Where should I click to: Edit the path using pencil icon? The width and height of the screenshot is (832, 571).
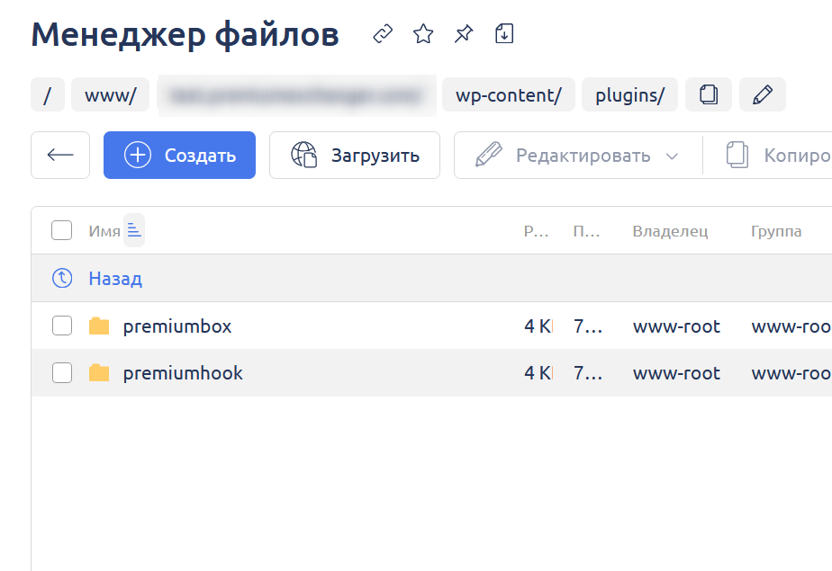click(x=763, y=95)
